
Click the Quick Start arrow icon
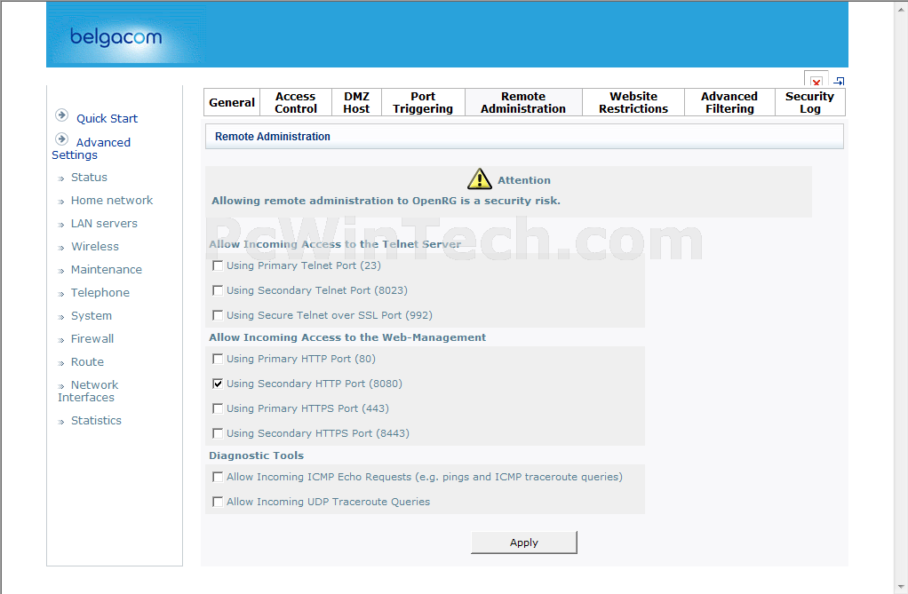(x=62, y=115)
